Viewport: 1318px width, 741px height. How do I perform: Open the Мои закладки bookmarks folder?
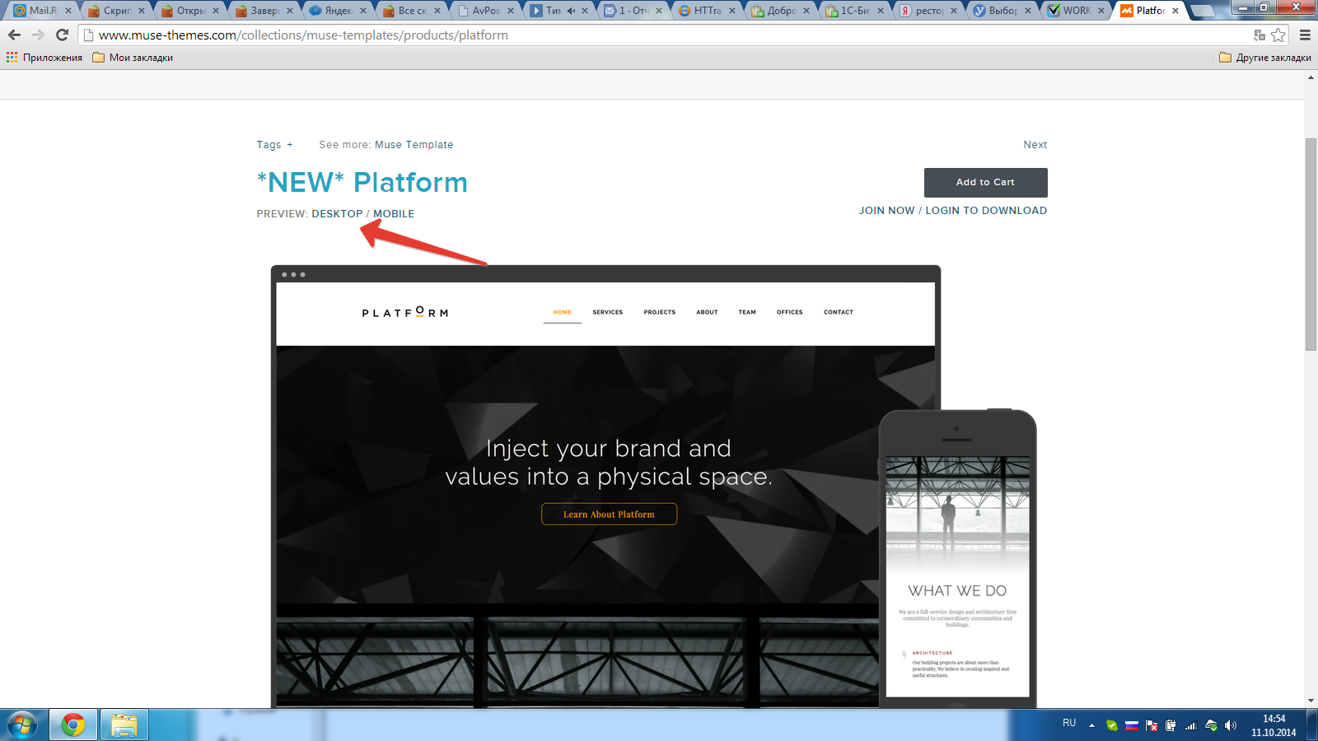133,58
